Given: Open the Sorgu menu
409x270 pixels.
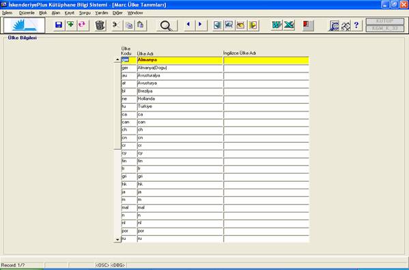Looking at the screenshot, I should click(85, 13).
